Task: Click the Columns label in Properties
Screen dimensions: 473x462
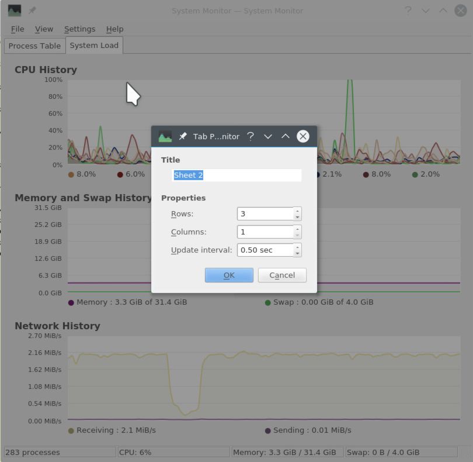Action: [189, 232]
